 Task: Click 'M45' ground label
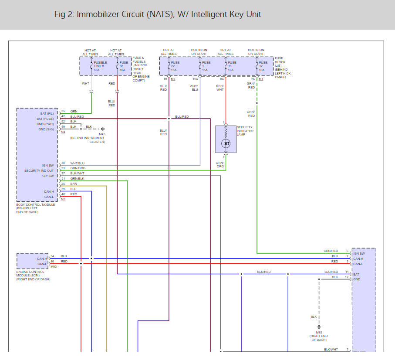point(102,134)
